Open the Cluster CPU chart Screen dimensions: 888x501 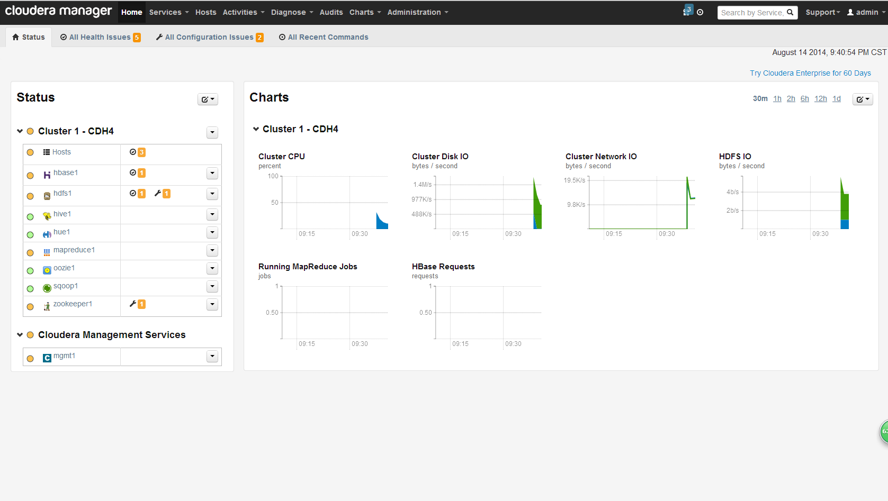[324, 196]
